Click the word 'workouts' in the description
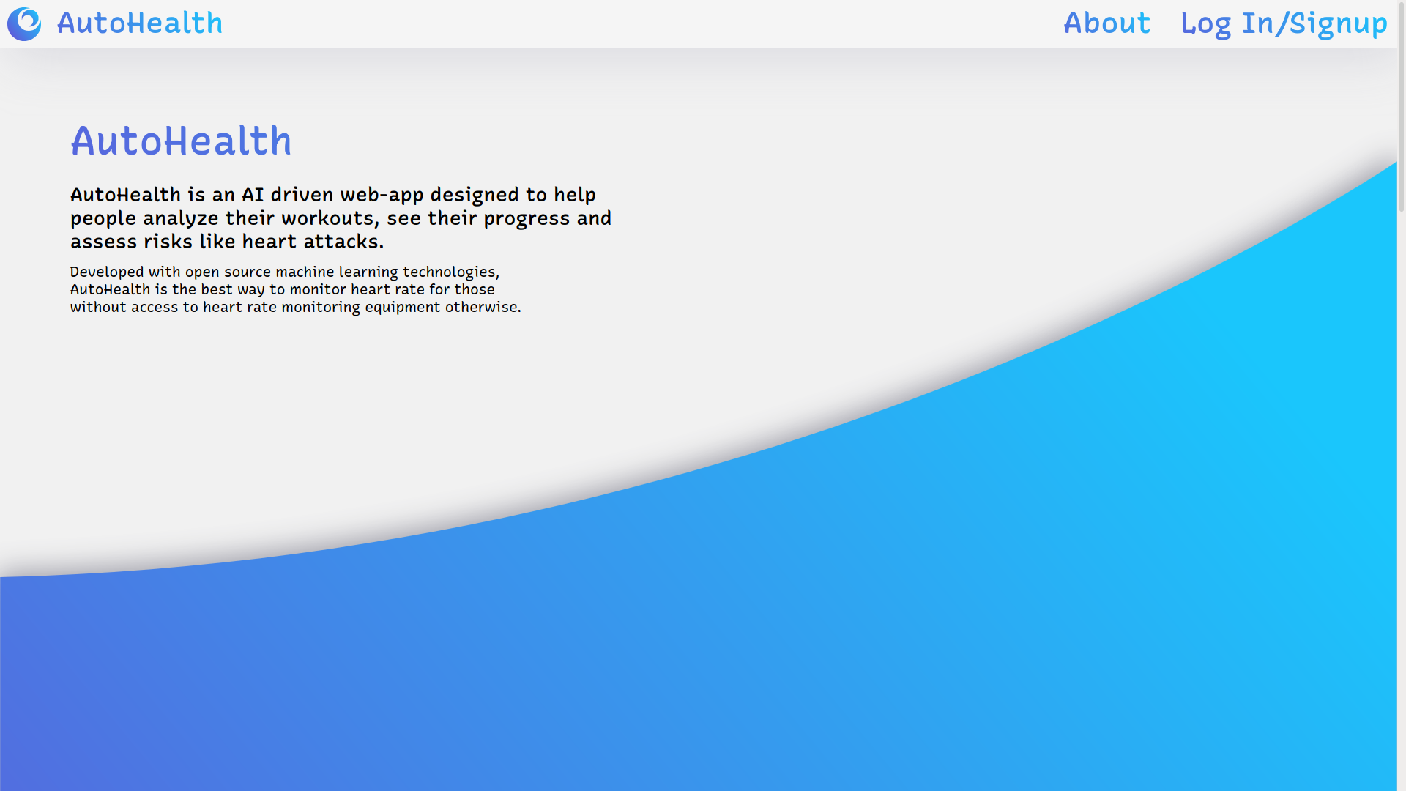1406x791 pixels. point(327,218)
